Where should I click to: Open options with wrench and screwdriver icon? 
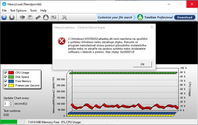coord(64,17)
